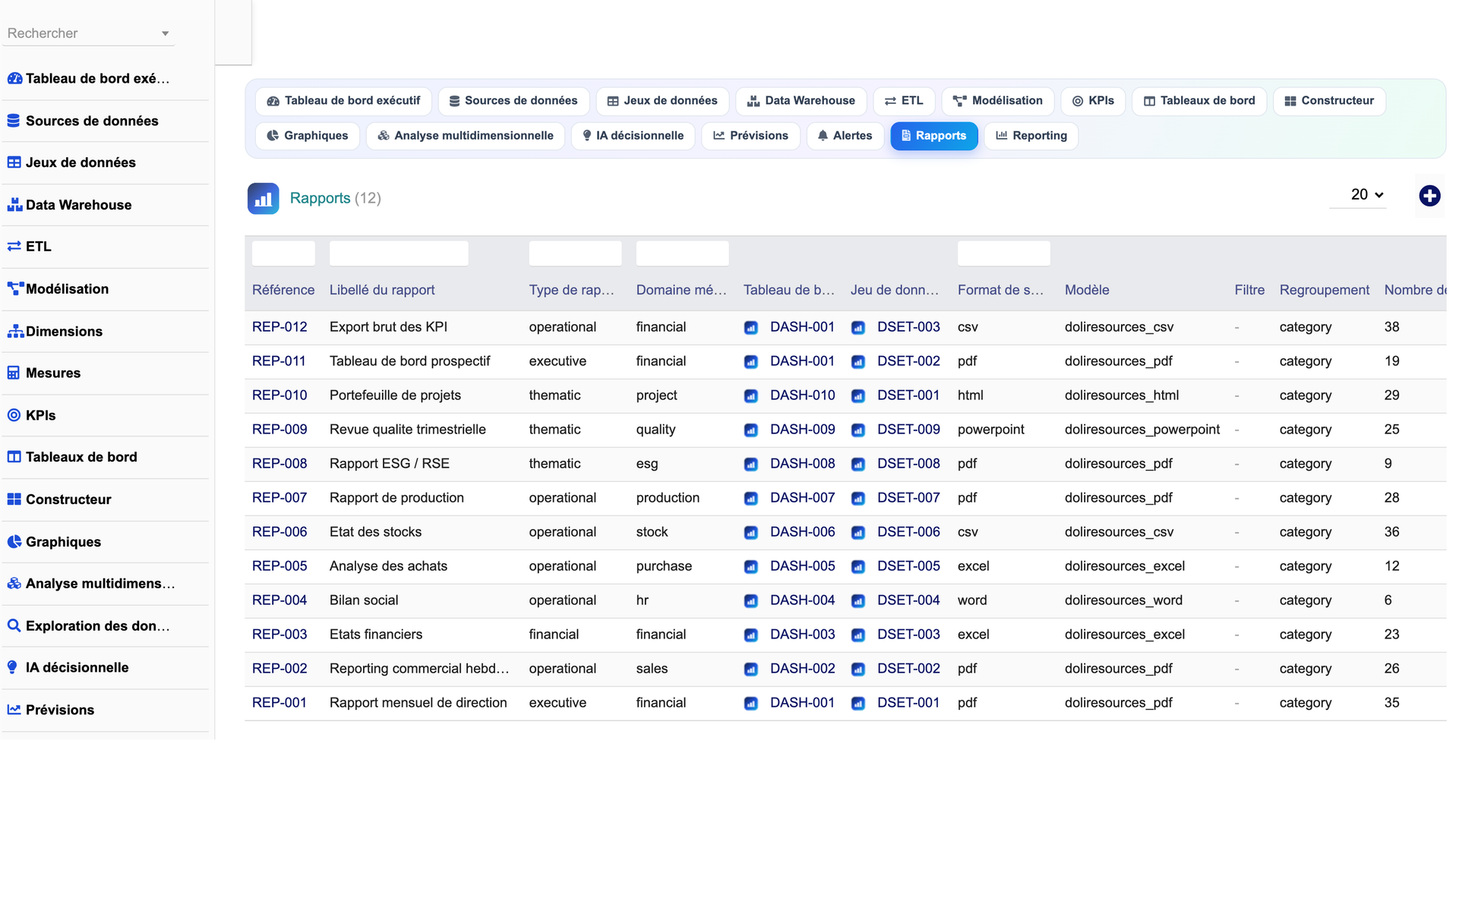Click dashboard icon beside DASH-008

click(750, 465)
